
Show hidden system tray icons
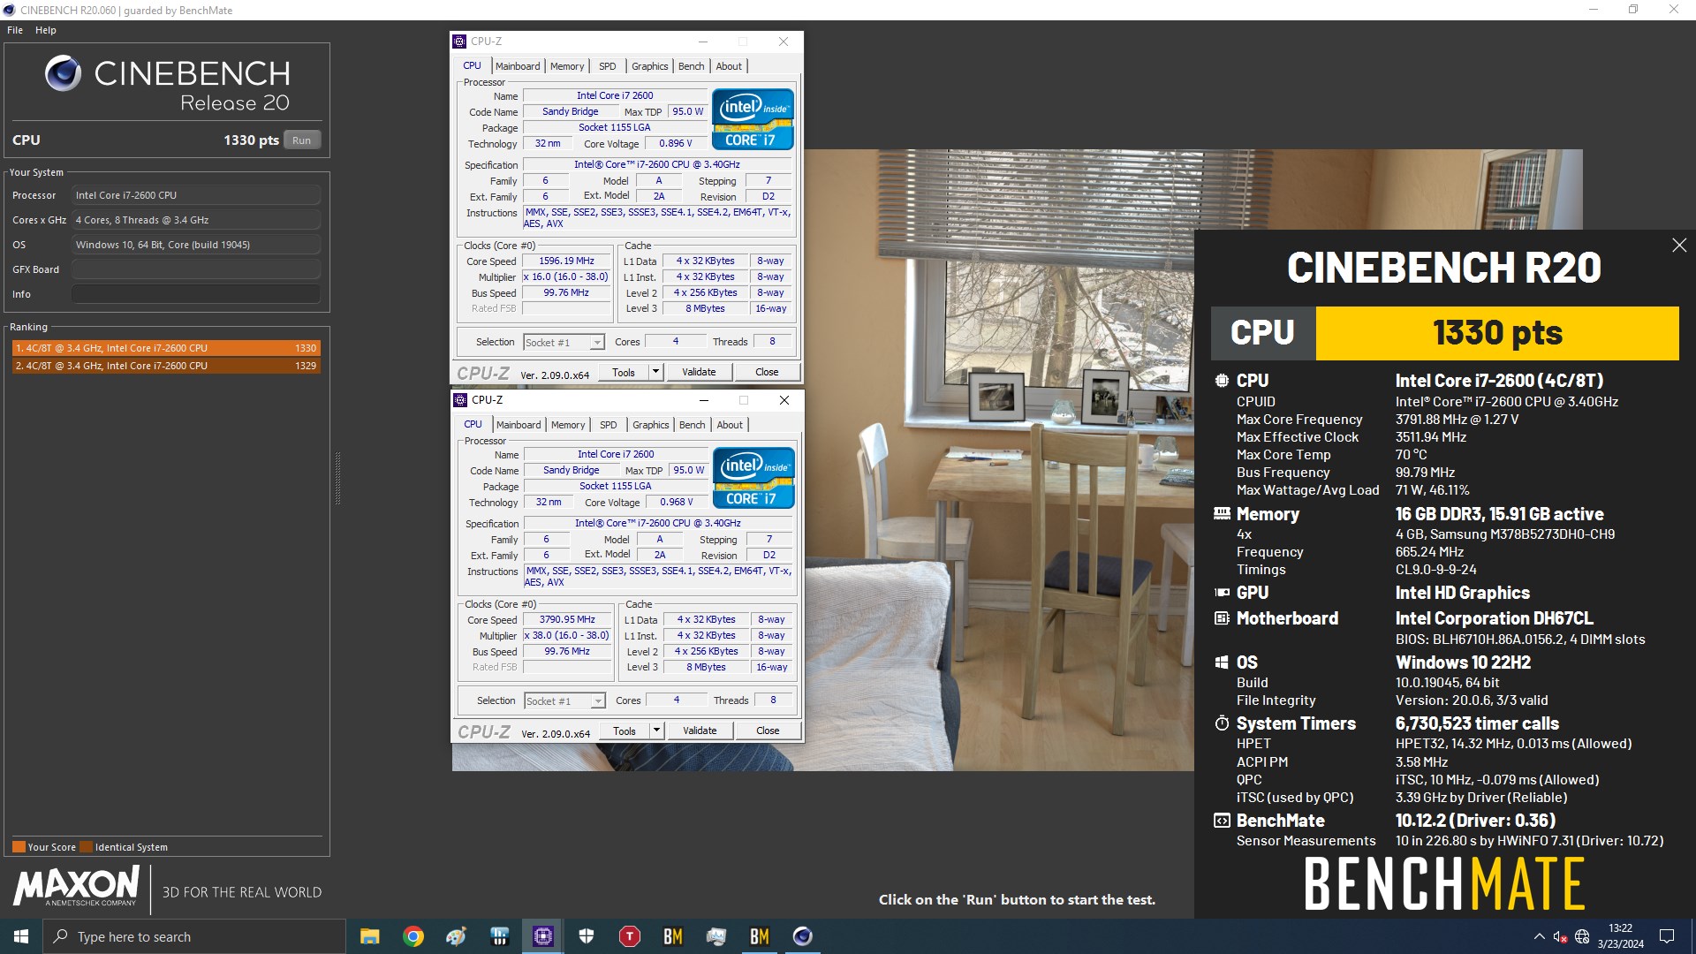pyautogui.click(x=1540, y=936)
